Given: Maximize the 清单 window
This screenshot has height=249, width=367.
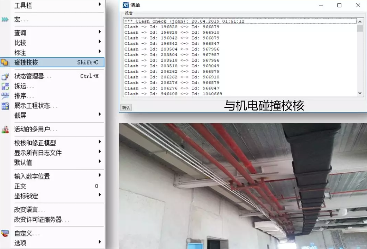Looking at the screenshot, I should 339,6.
